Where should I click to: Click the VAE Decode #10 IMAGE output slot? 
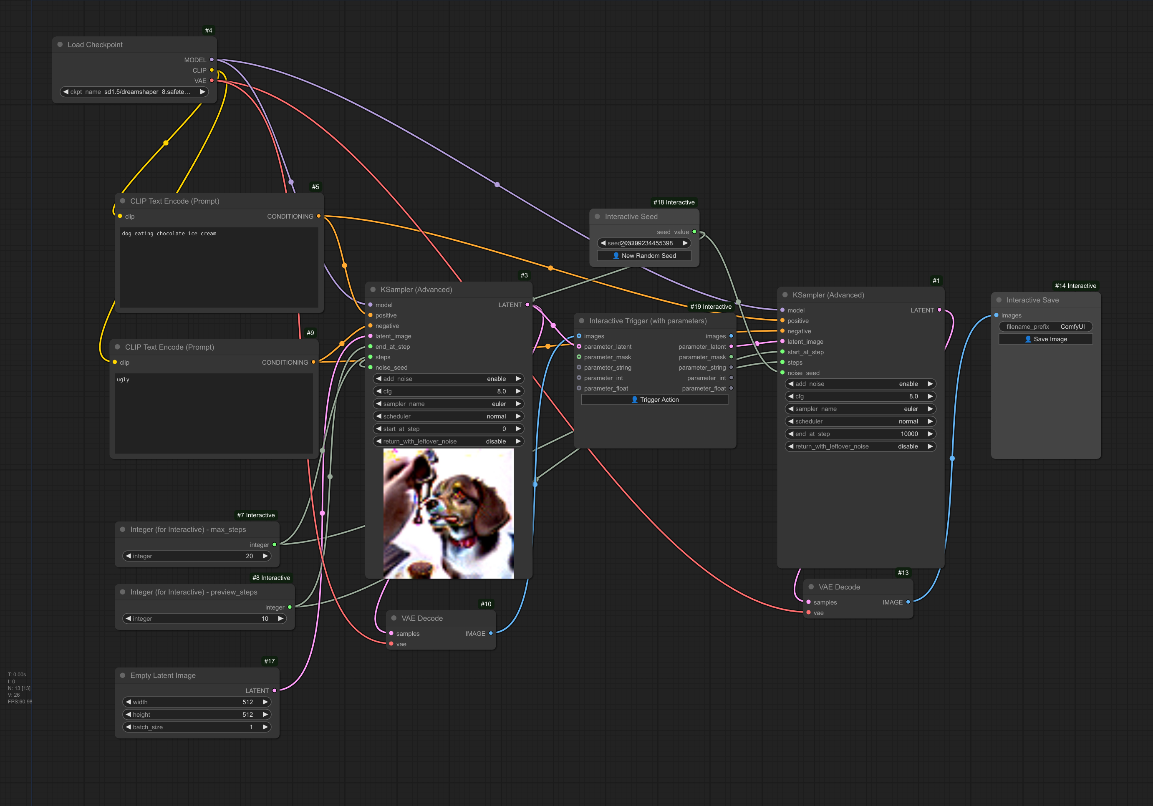[x=491, y=633]
